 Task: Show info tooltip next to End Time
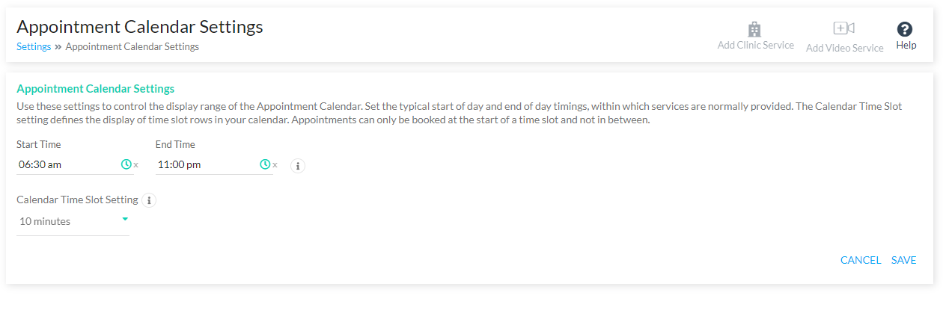298,166
